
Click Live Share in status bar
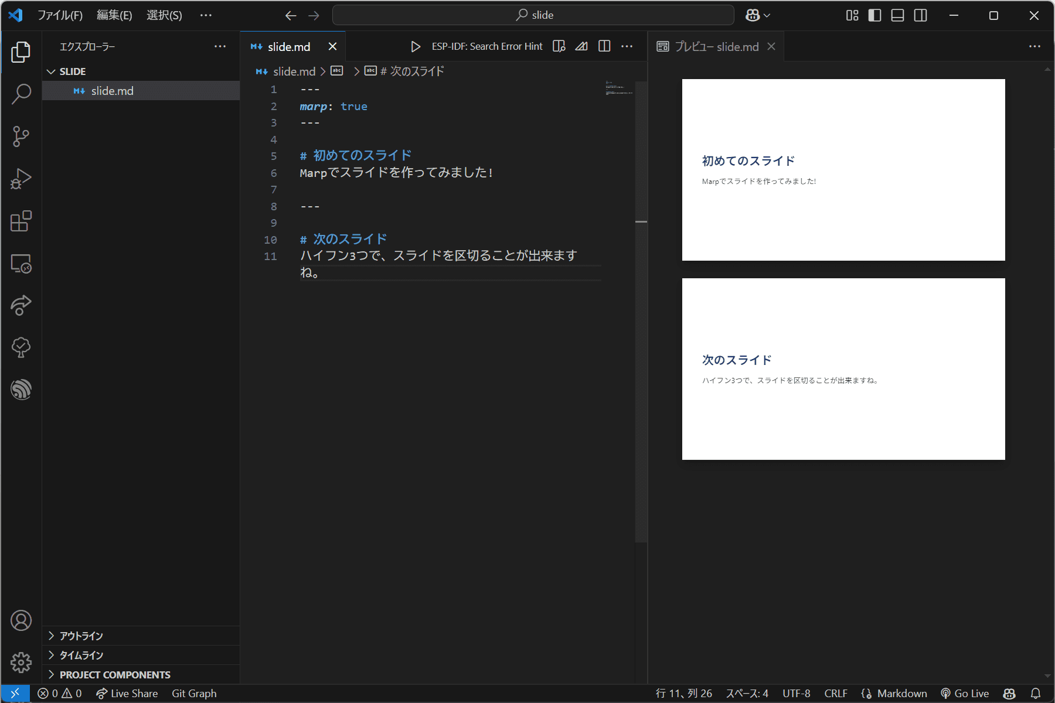click(127, 694)
